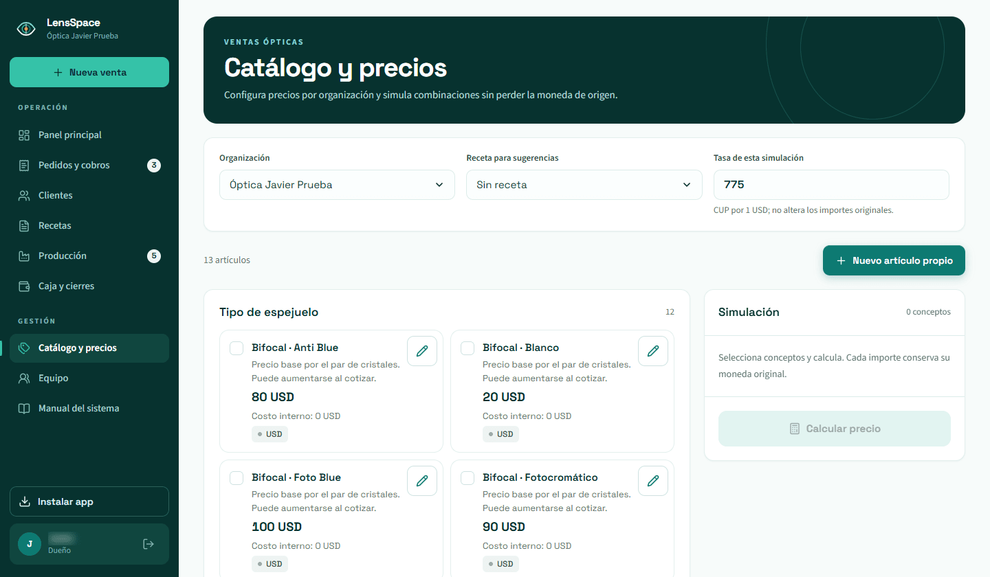Image resolution: width=990 pixels, height=577 pixels.
Task: Check the Bifocal · Blanco checkbox
Action: click(x=467, y=348)
